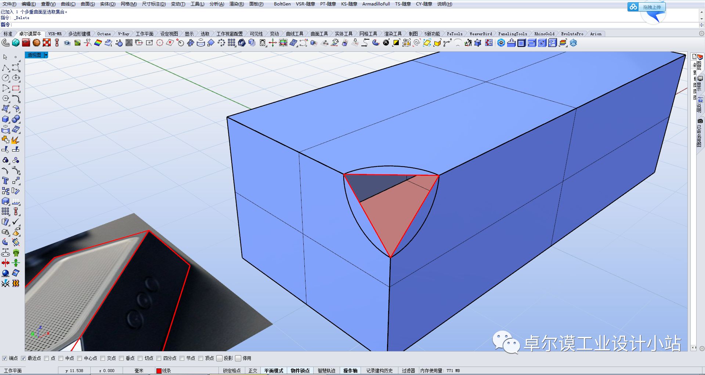705x375 pixels.
Task: Enable the 顶点 object snap
Action: pos(200,358)
